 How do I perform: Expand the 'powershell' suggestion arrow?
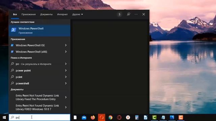click(x=66, y=83)
